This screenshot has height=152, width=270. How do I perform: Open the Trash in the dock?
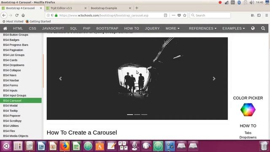264,146
